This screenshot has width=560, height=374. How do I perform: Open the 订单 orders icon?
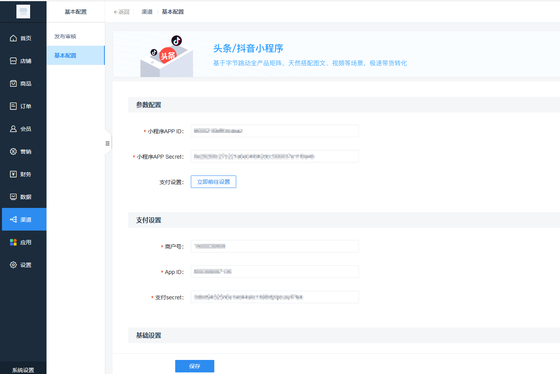pos(13,106)
